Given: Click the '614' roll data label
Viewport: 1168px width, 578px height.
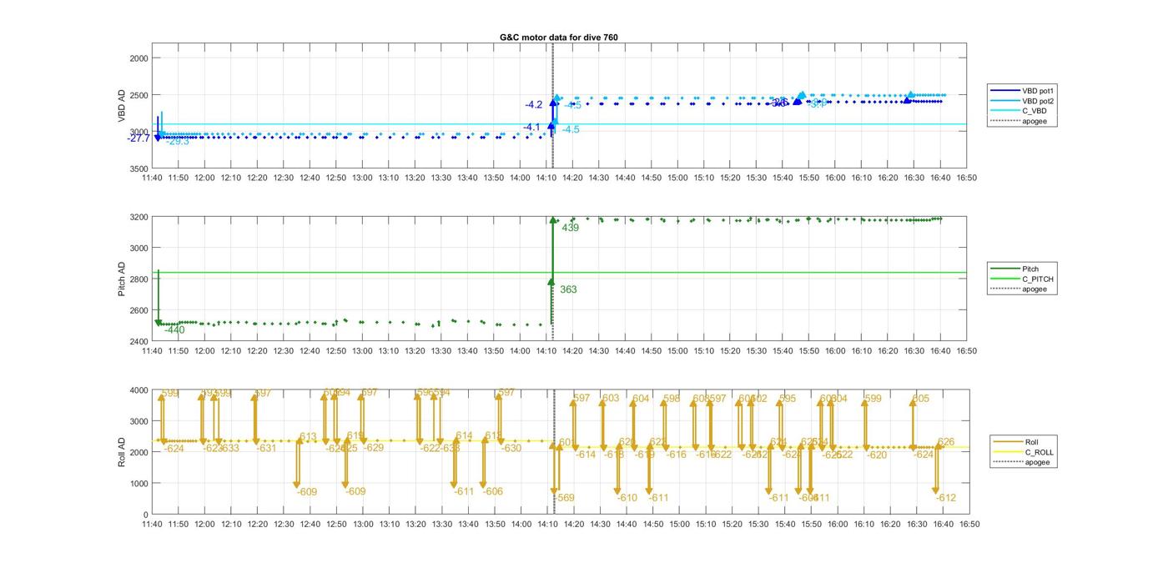Looking at the screenshot, I should (x=465, y=436).
